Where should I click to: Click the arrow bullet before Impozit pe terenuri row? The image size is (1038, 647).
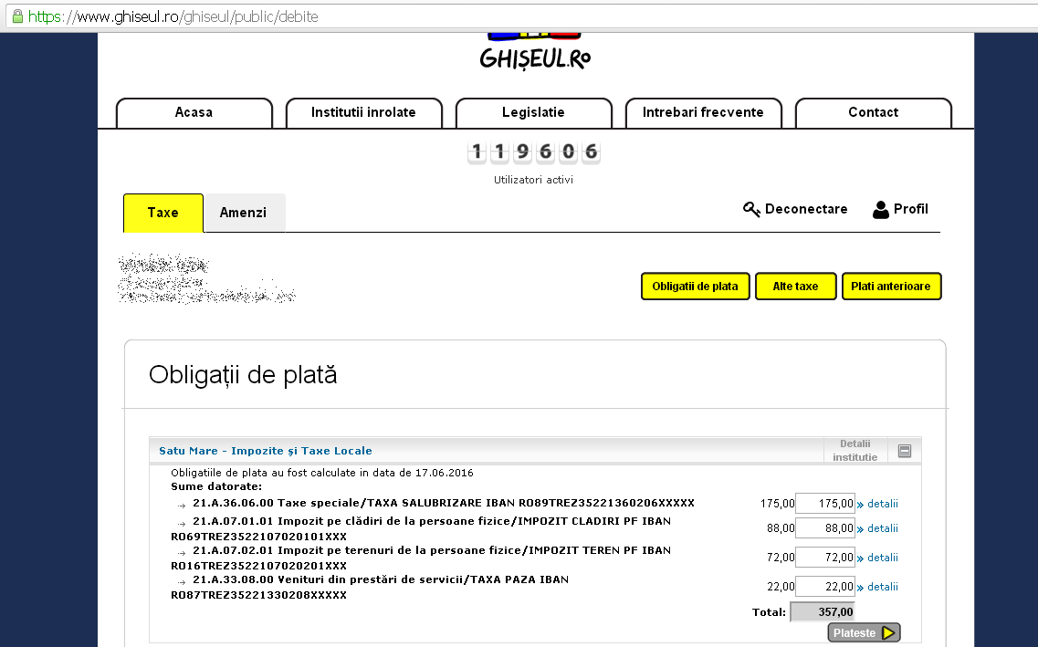[182, 553]
